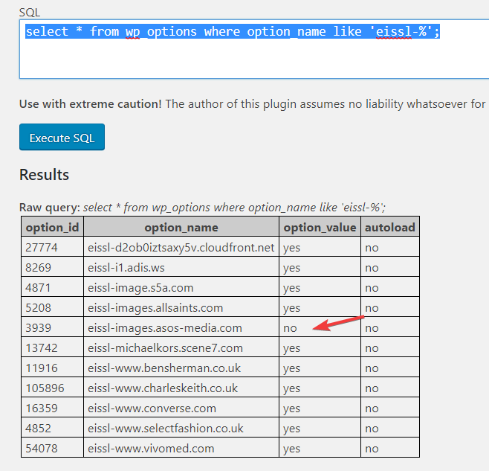The image size is (489, 471).
Task: Click option id 11916
Action: coord(52,368)
